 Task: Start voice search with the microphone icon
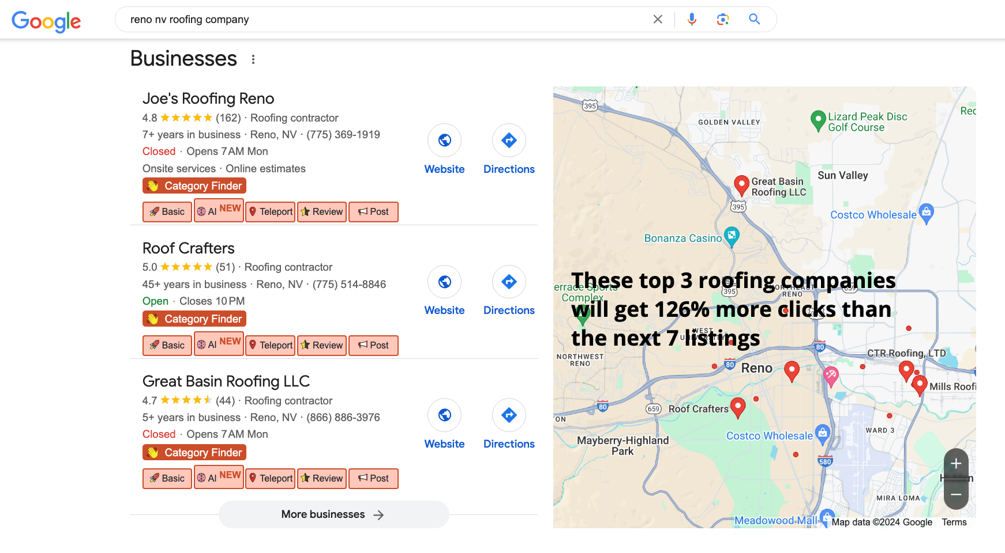click(692, 19)
